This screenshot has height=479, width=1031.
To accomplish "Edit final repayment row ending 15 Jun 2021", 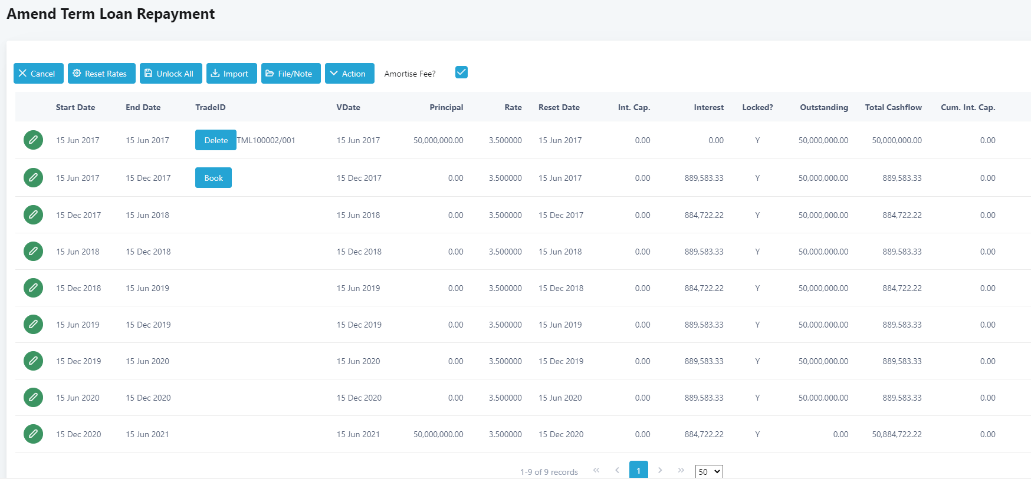I will coord(33,434).
